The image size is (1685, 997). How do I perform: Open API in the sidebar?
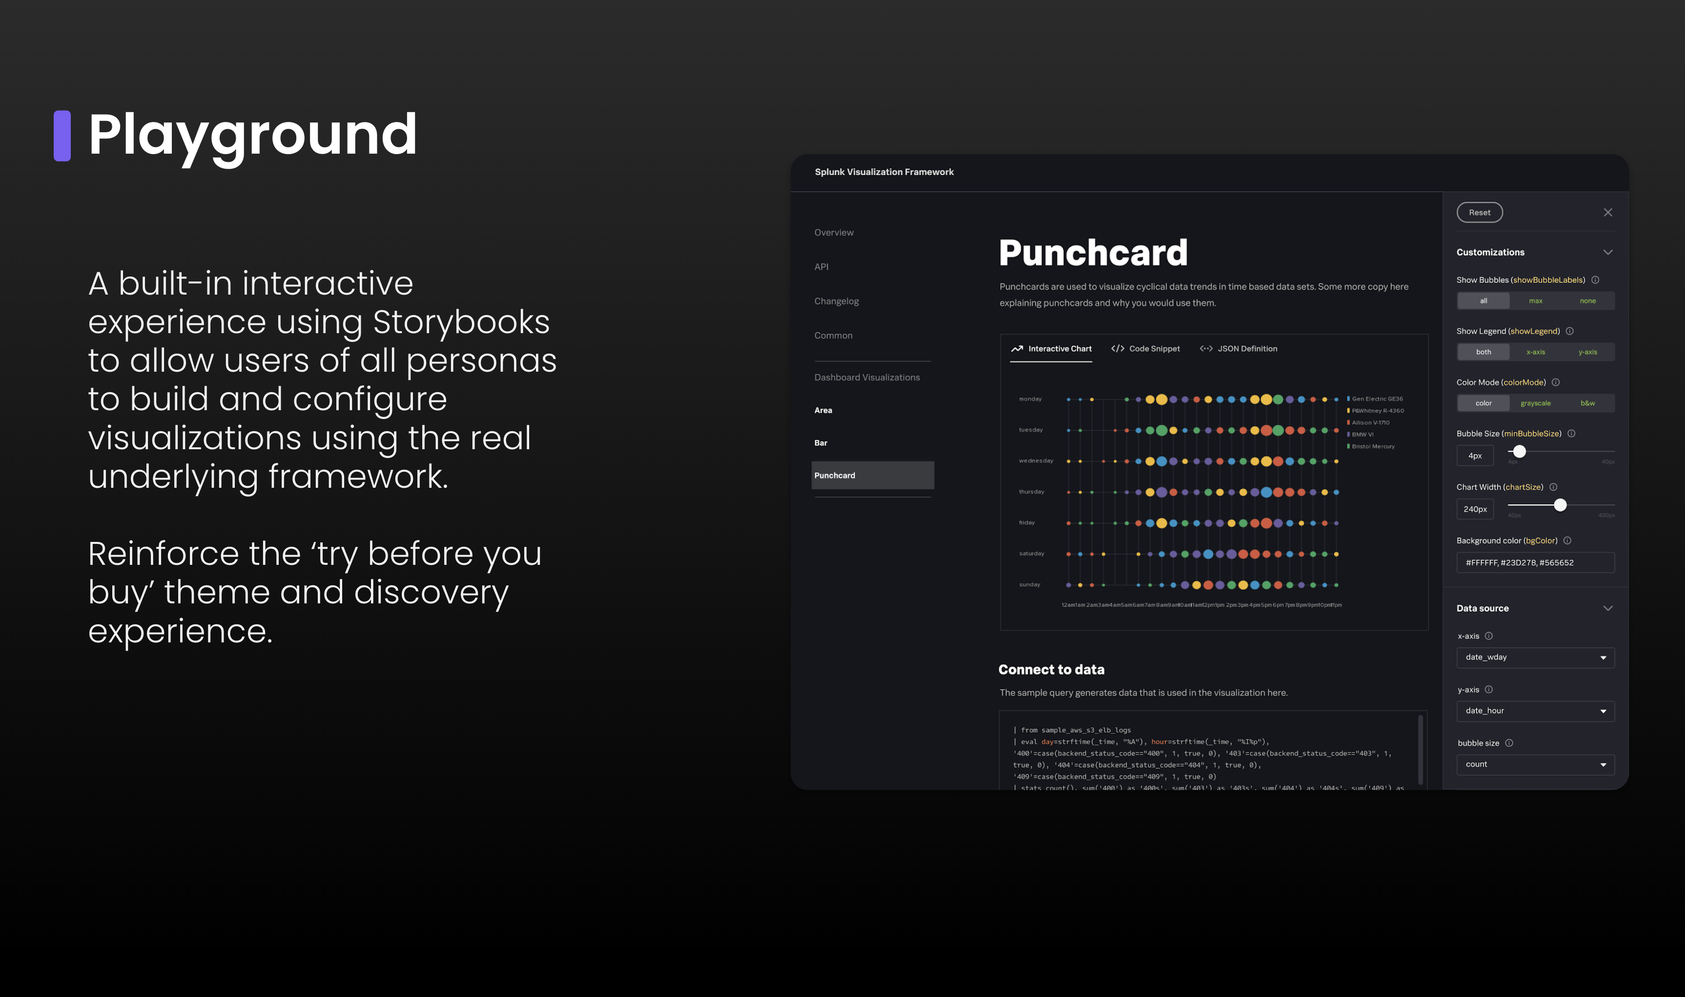(x=822, y=267)
